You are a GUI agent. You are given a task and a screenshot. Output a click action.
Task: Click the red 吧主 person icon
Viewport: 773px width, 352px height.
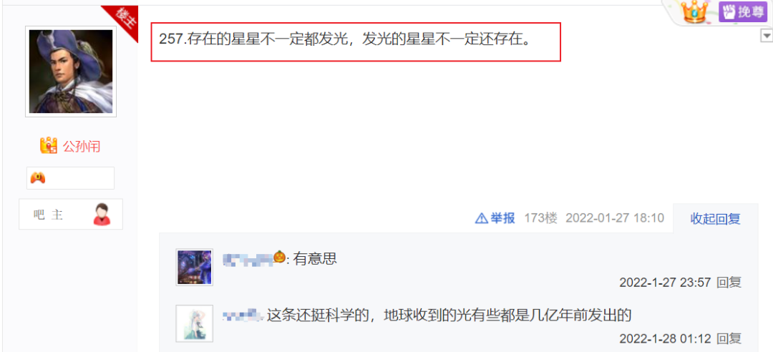coord(102,215)
